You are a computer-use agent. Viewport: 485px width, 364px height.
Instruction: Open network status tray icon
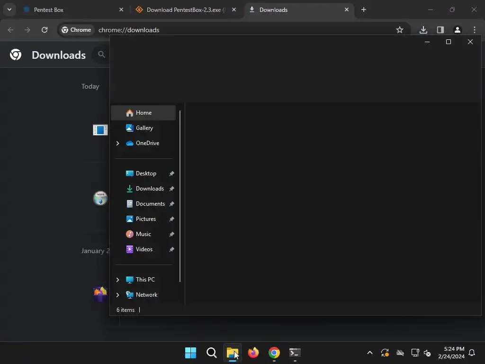[x=415, y=353]
